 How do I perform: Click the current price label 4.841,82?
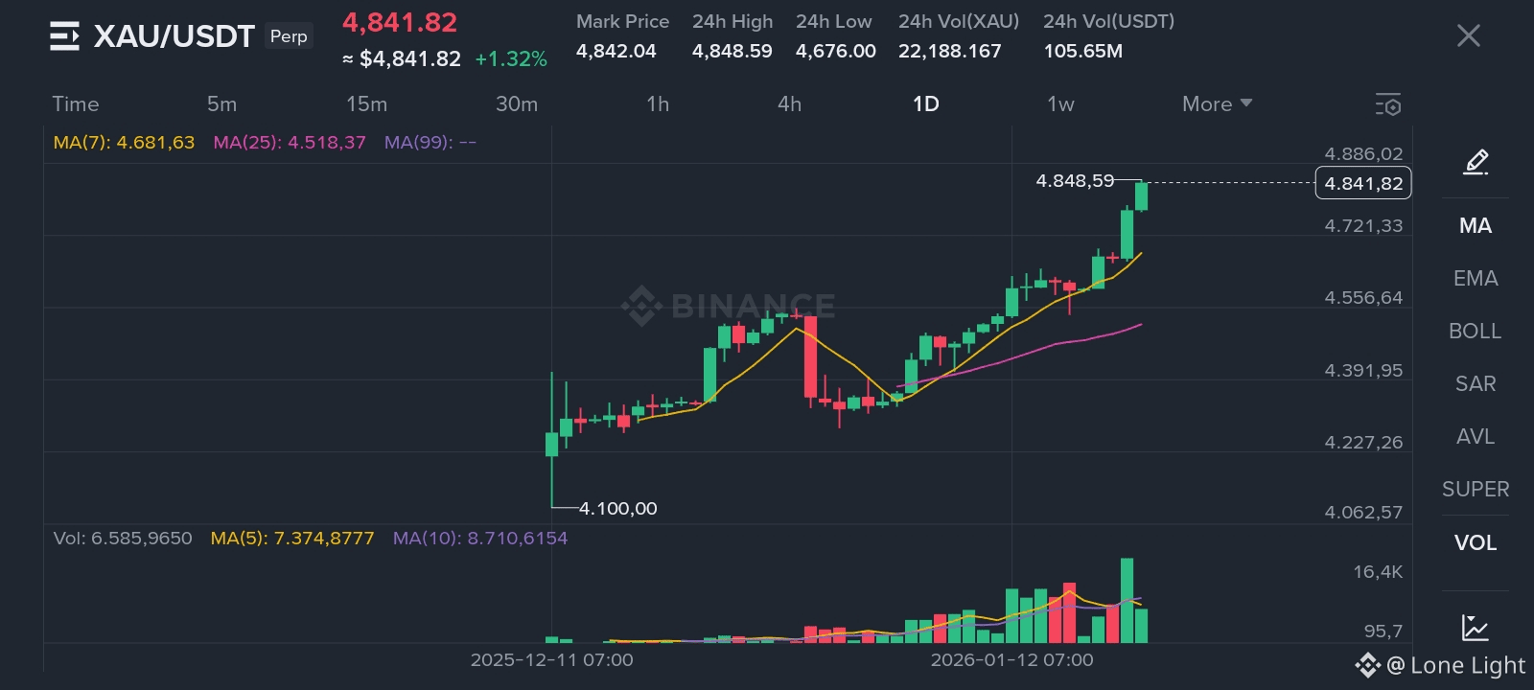click(1362, 183)
